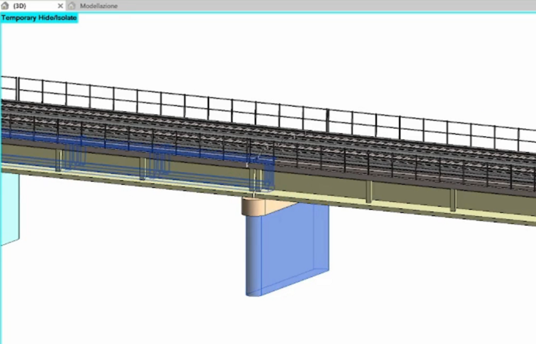Click the house icon beside Modellazione
The height and width of the screenshot is (344, 536).
72,6
